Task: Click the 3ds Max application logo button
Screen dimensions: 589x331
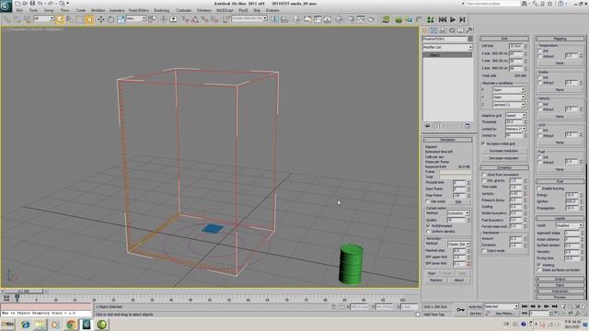Action: click(6, 6)
